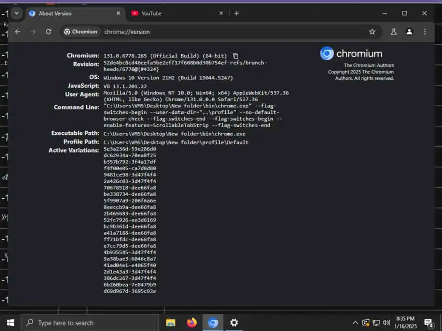Select variation dc62934a-70ea8f25

[x=129, y=155]
